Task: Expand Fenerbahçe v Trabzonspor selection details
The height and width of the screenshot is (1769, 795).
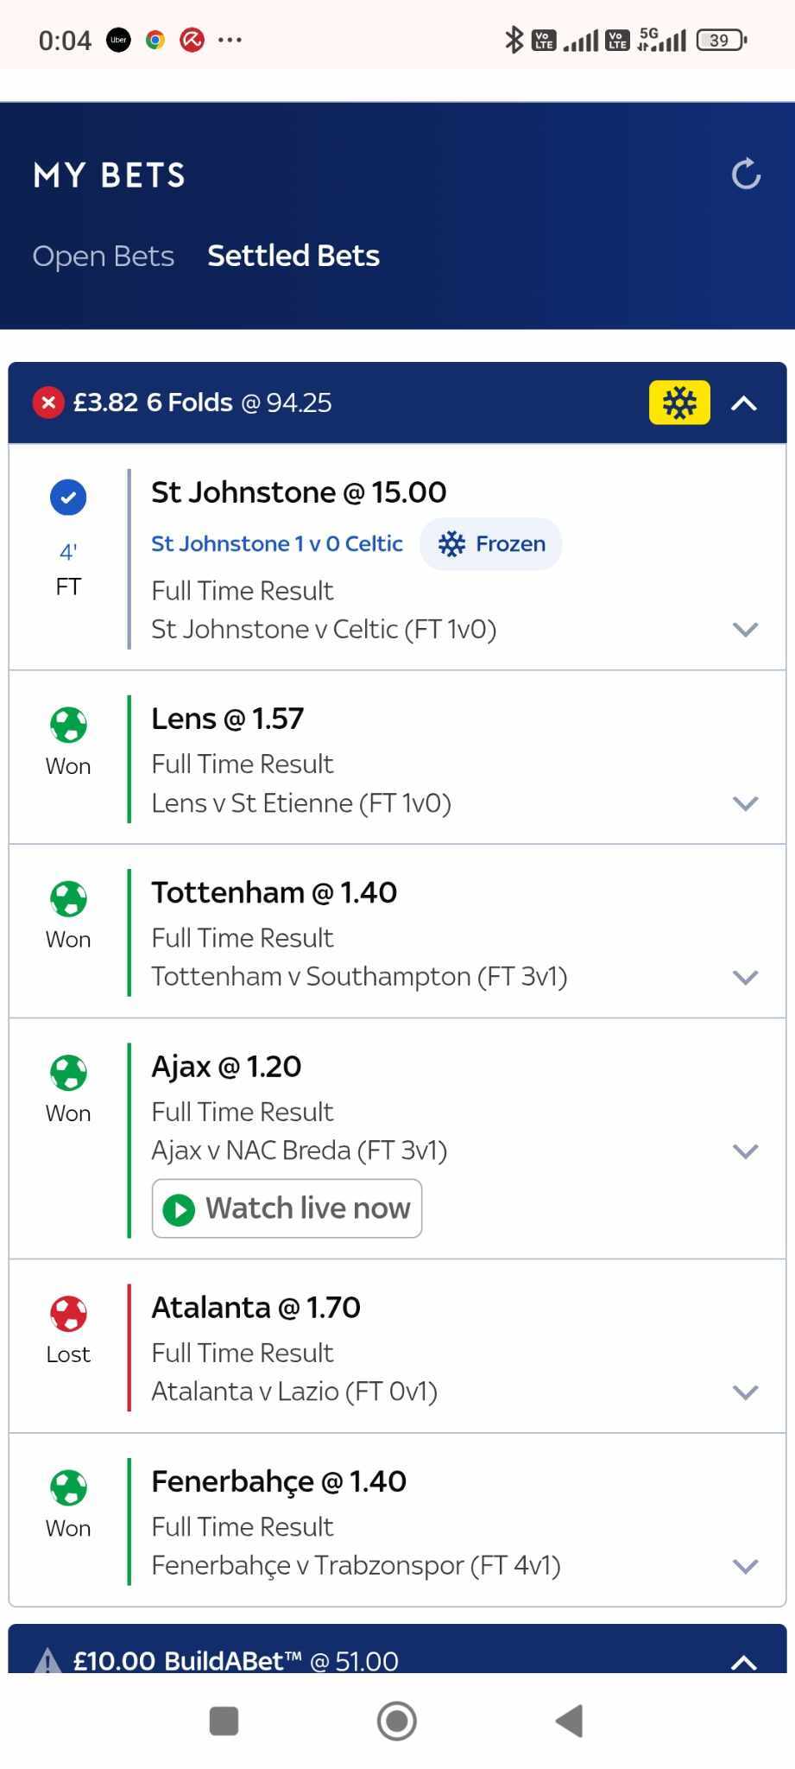Action: click(745, 1566)
